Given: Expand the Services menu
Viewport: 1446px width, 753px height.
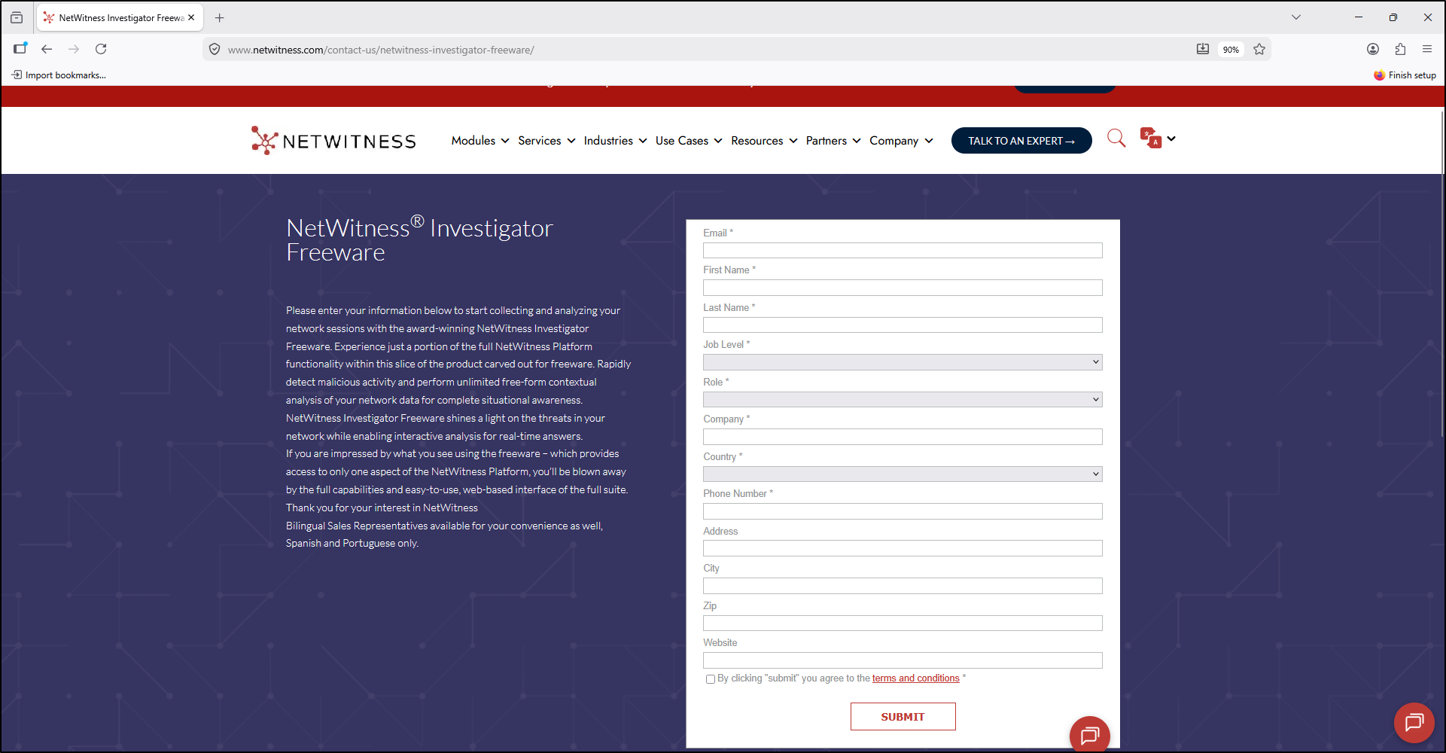Looking at the screenshot, I should (546, 141).
